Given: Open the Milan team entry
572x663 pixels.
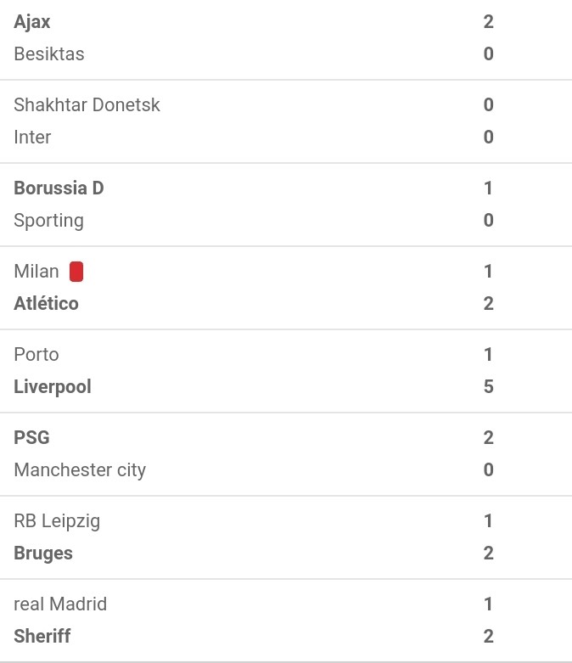Looking at the screenshot, I should pos(36,272).
